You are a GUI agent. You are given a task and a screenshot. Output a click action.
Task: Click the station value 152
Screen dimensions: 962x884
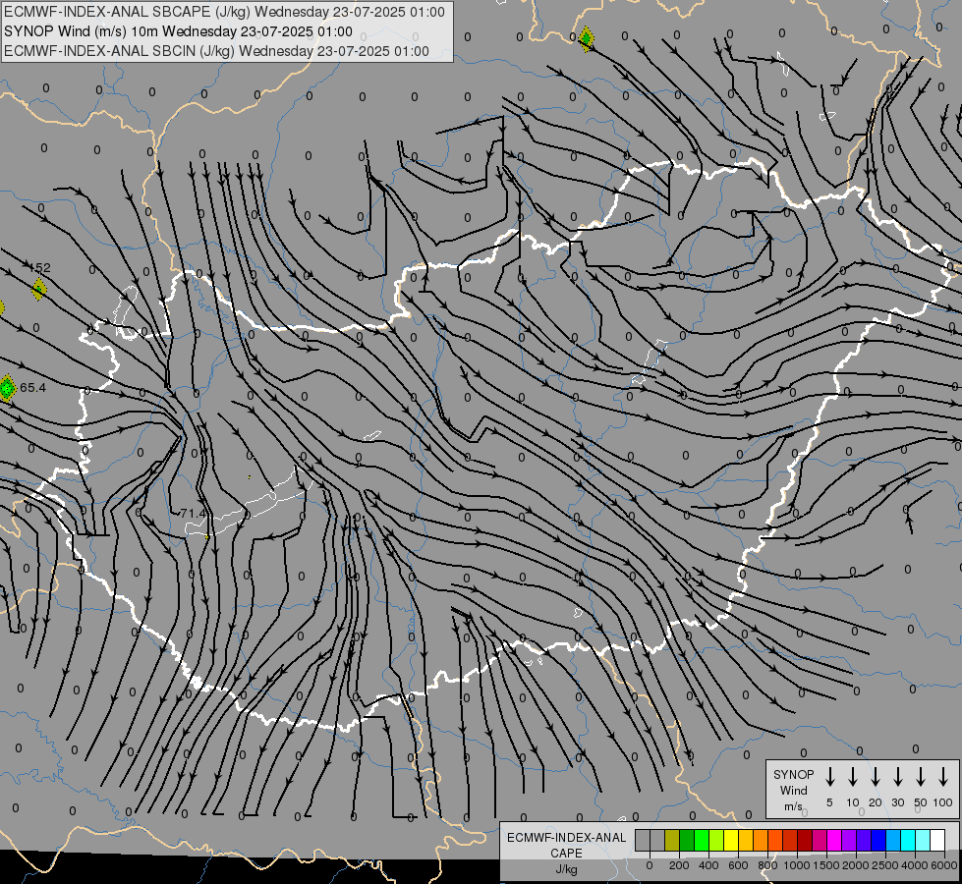(40, 268)
